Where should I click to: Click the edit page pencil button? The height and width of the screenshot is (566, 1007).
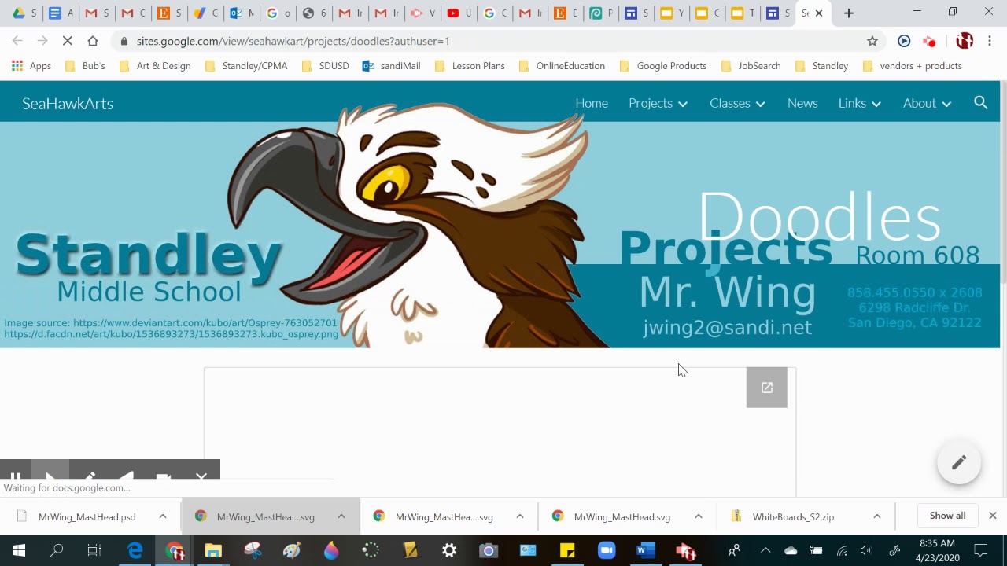[959, 463]
